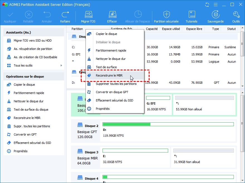Viewport: 245px width, 183px height.
Task: Choose Reconstruire le MBR in context menu
Action: click(115, 75)
